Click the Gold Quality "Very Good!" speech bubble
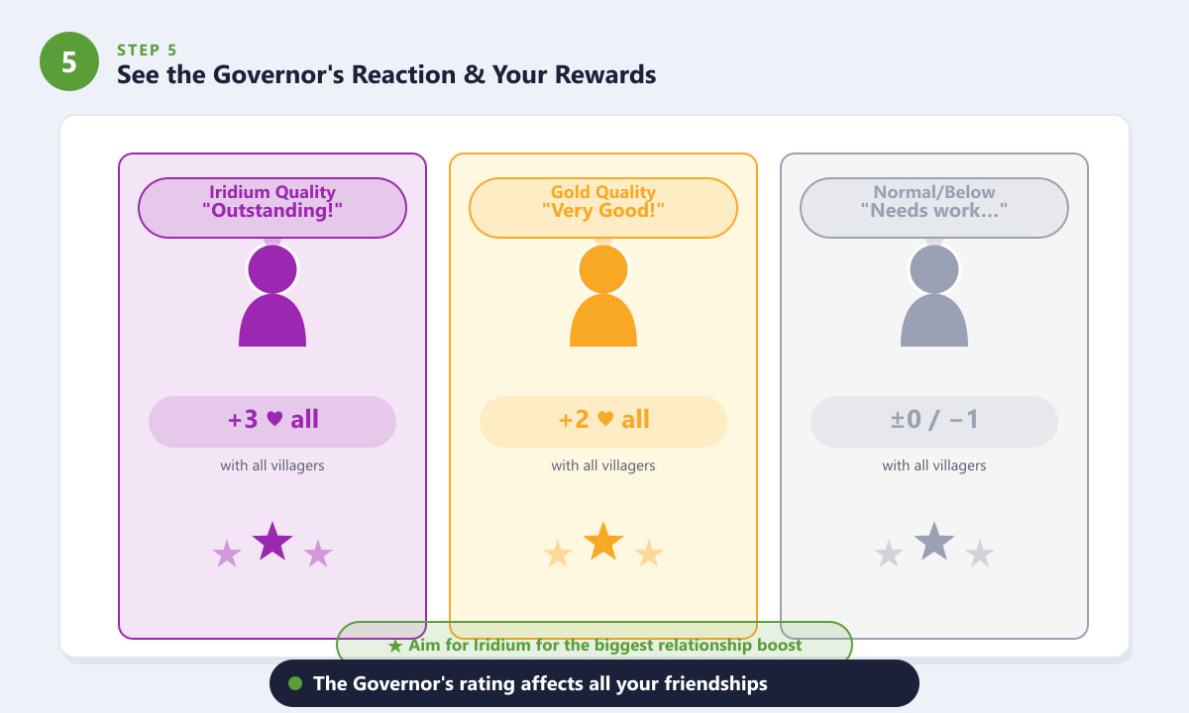 [x=603, y=208]
